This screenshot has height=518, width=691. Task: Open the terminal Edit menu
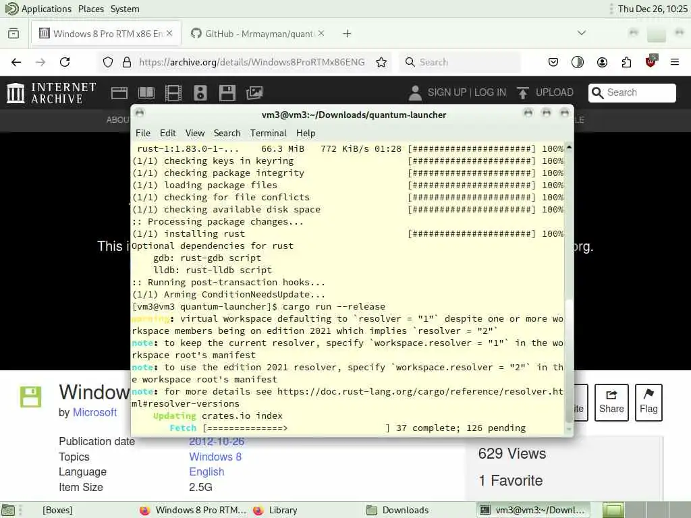[x=167, y=133]
